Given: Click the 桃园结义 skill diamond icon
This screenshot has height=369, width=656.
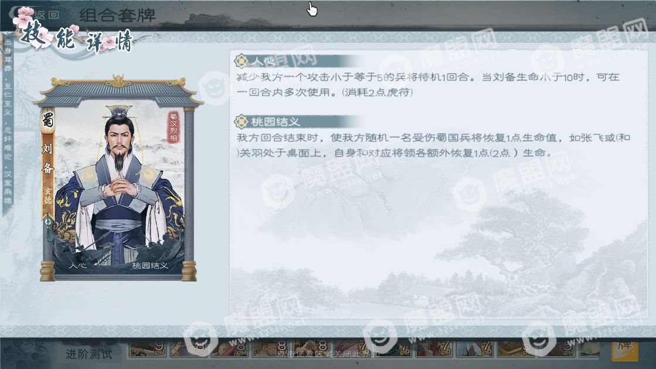Looking at the screenshot, I should [241, 121].
